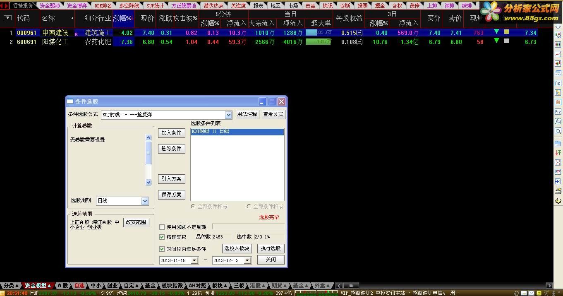The height and width of the screenshot is (296, 563).
Task: Click the tree structure sidebar icon
Action: [558, 93]
